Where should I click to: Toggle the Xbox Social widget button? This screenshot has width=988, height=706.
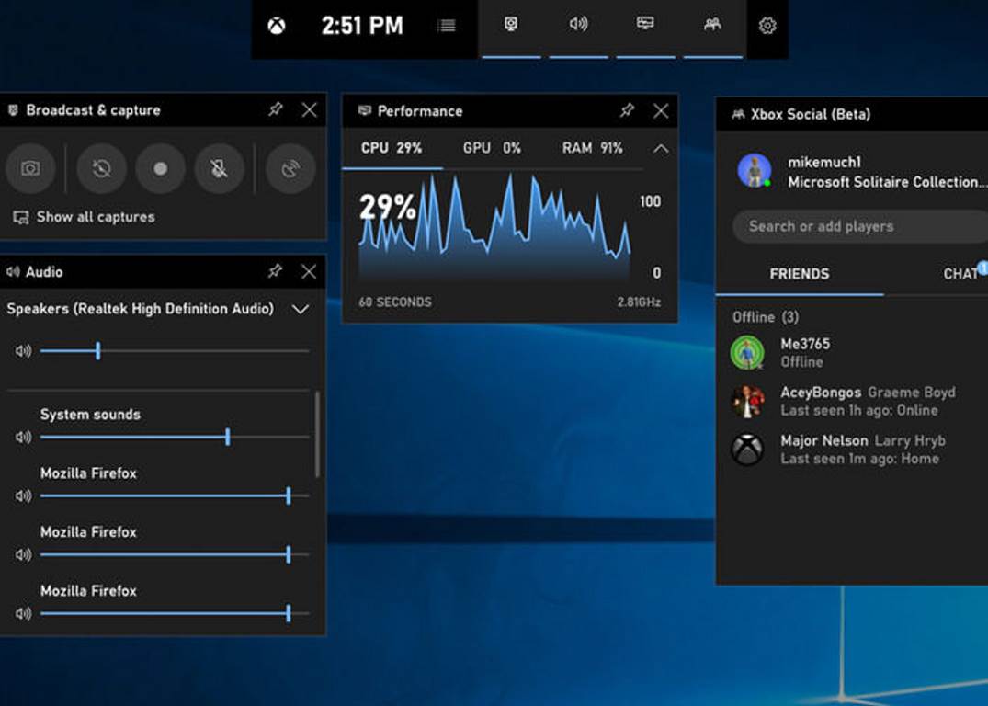pyautogui.click(x=712, y=25)
